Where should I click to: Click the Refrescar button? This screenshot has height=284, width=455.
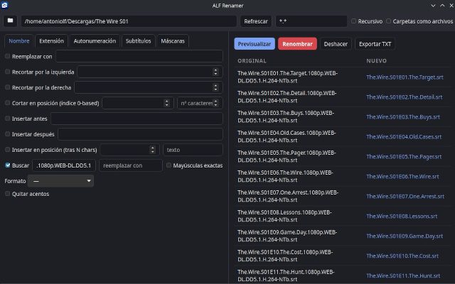[x=256, y=21]
